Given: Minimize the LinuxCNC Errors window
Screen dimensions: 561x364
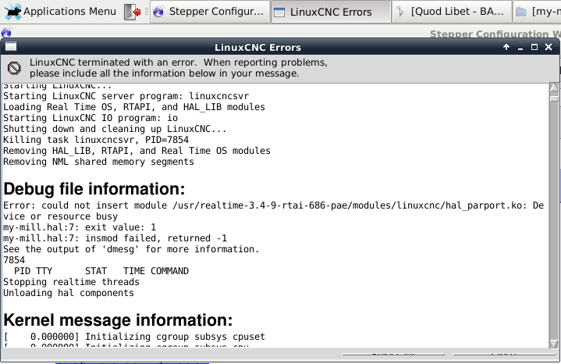Looking at the screenshot, I should coord(520,47).
